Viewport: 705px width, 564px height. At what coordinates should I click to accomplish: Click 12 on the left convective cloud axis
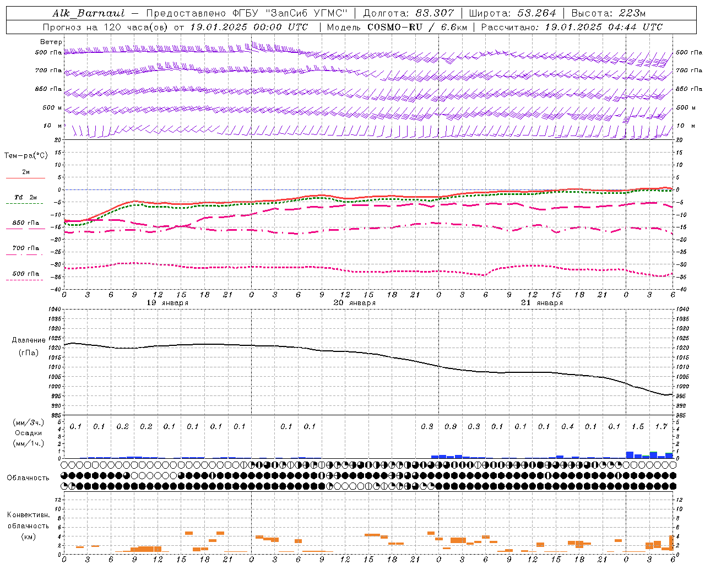57,500
